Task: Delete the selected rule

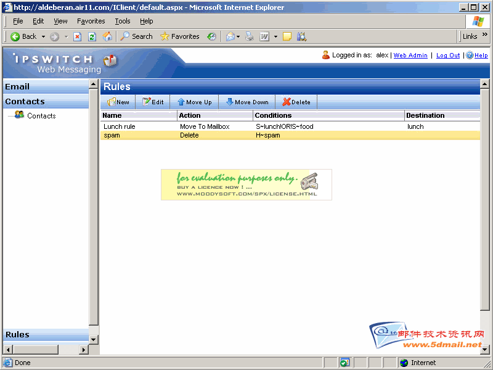Action: pos(296,102)
